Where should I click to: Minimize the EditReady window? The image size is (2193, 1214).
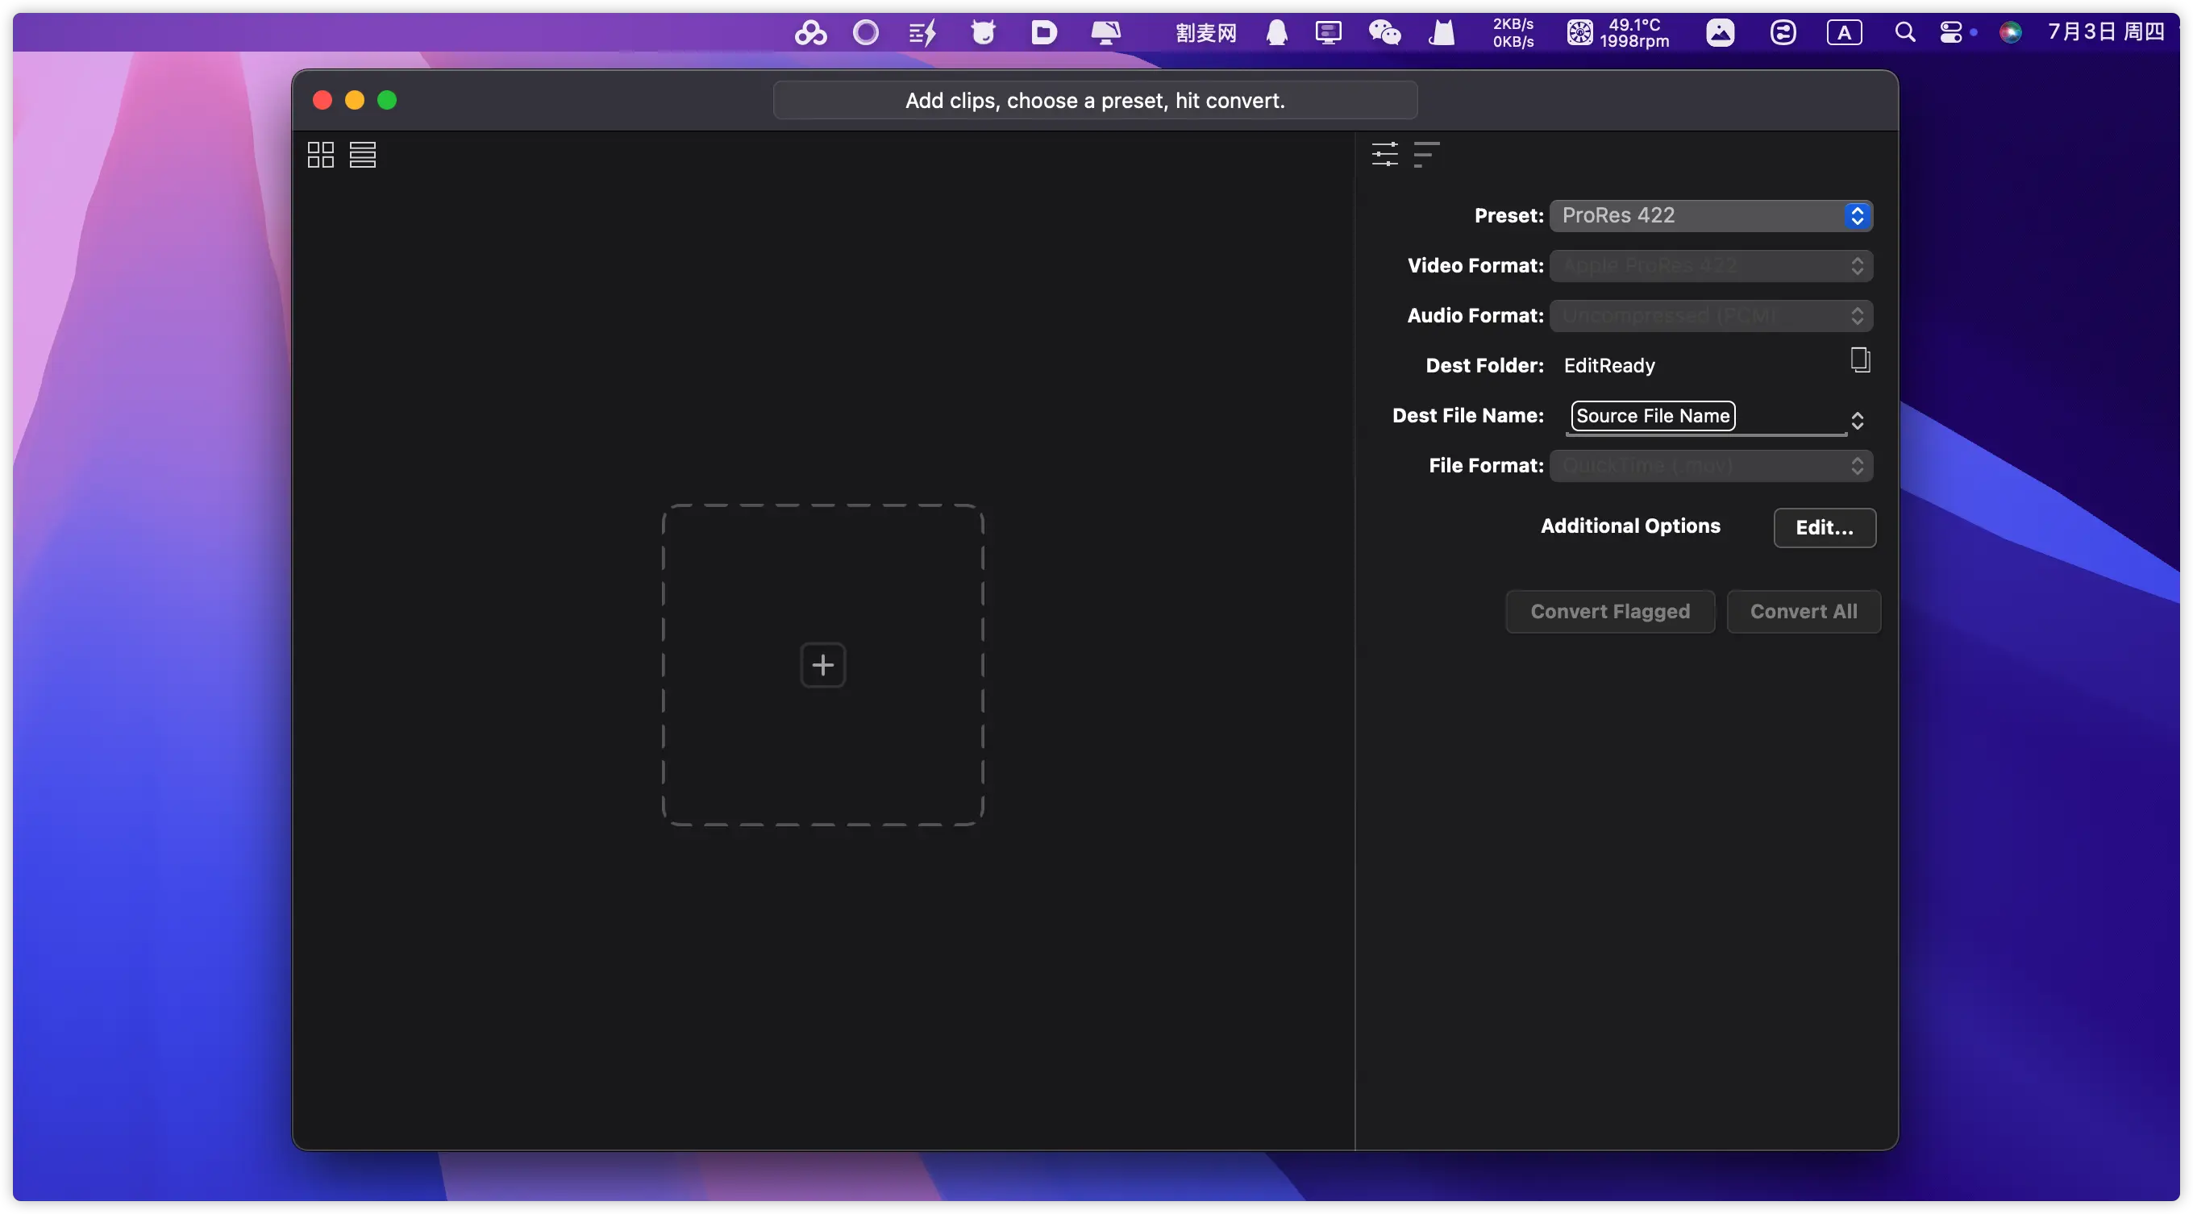point(355,101)
